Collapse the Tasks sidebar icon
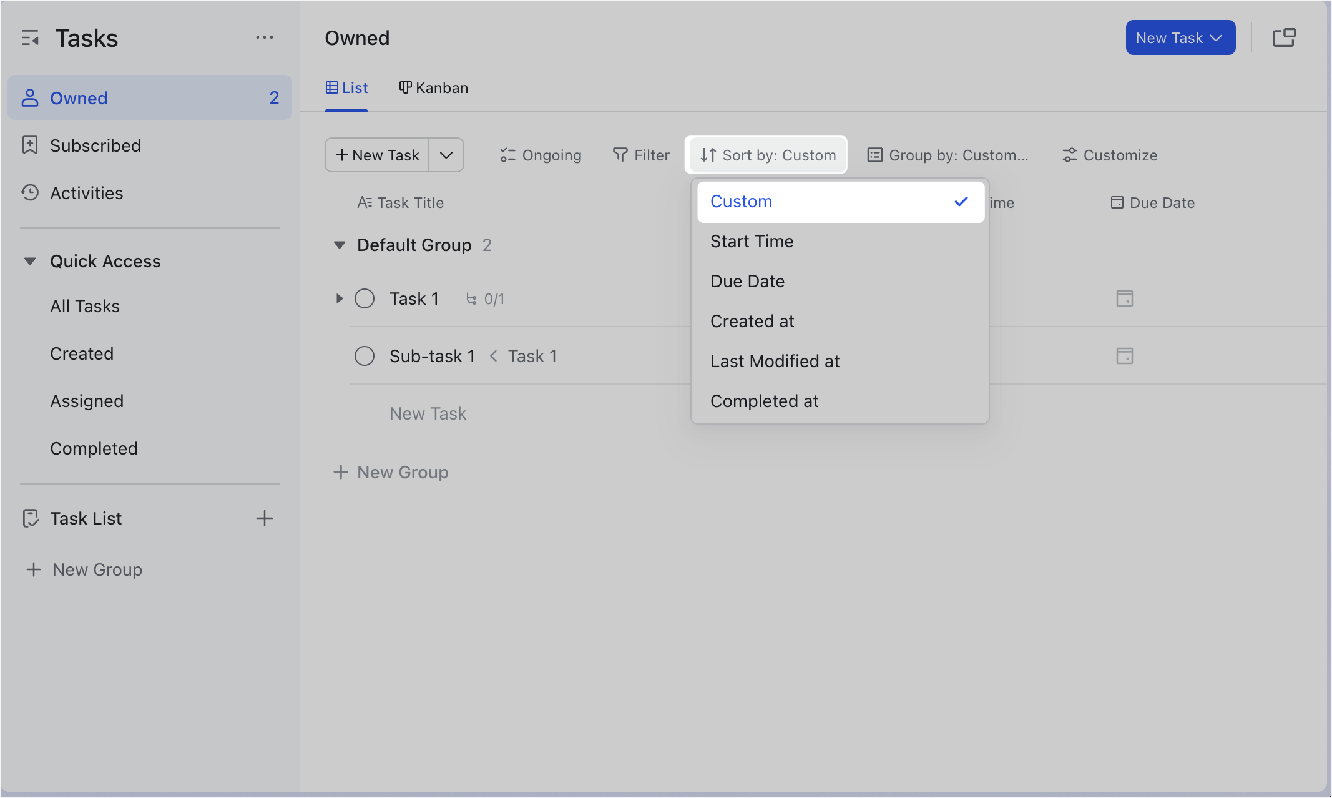 [x=30, y=39]
